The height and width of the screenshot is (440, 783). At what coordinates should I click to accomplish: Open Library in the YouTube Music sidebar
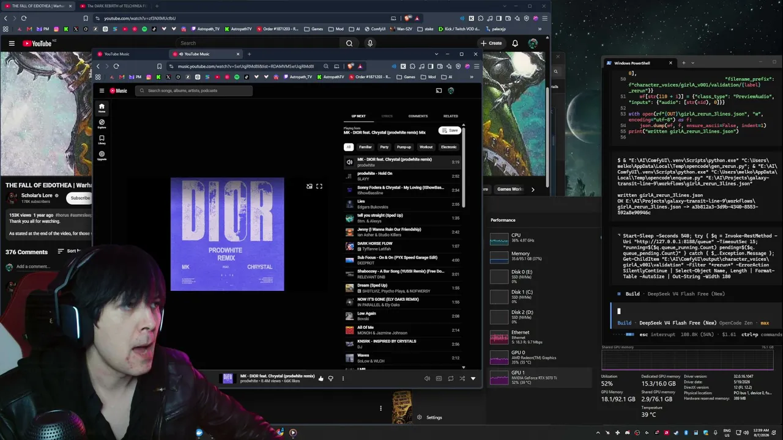(102, 139)
